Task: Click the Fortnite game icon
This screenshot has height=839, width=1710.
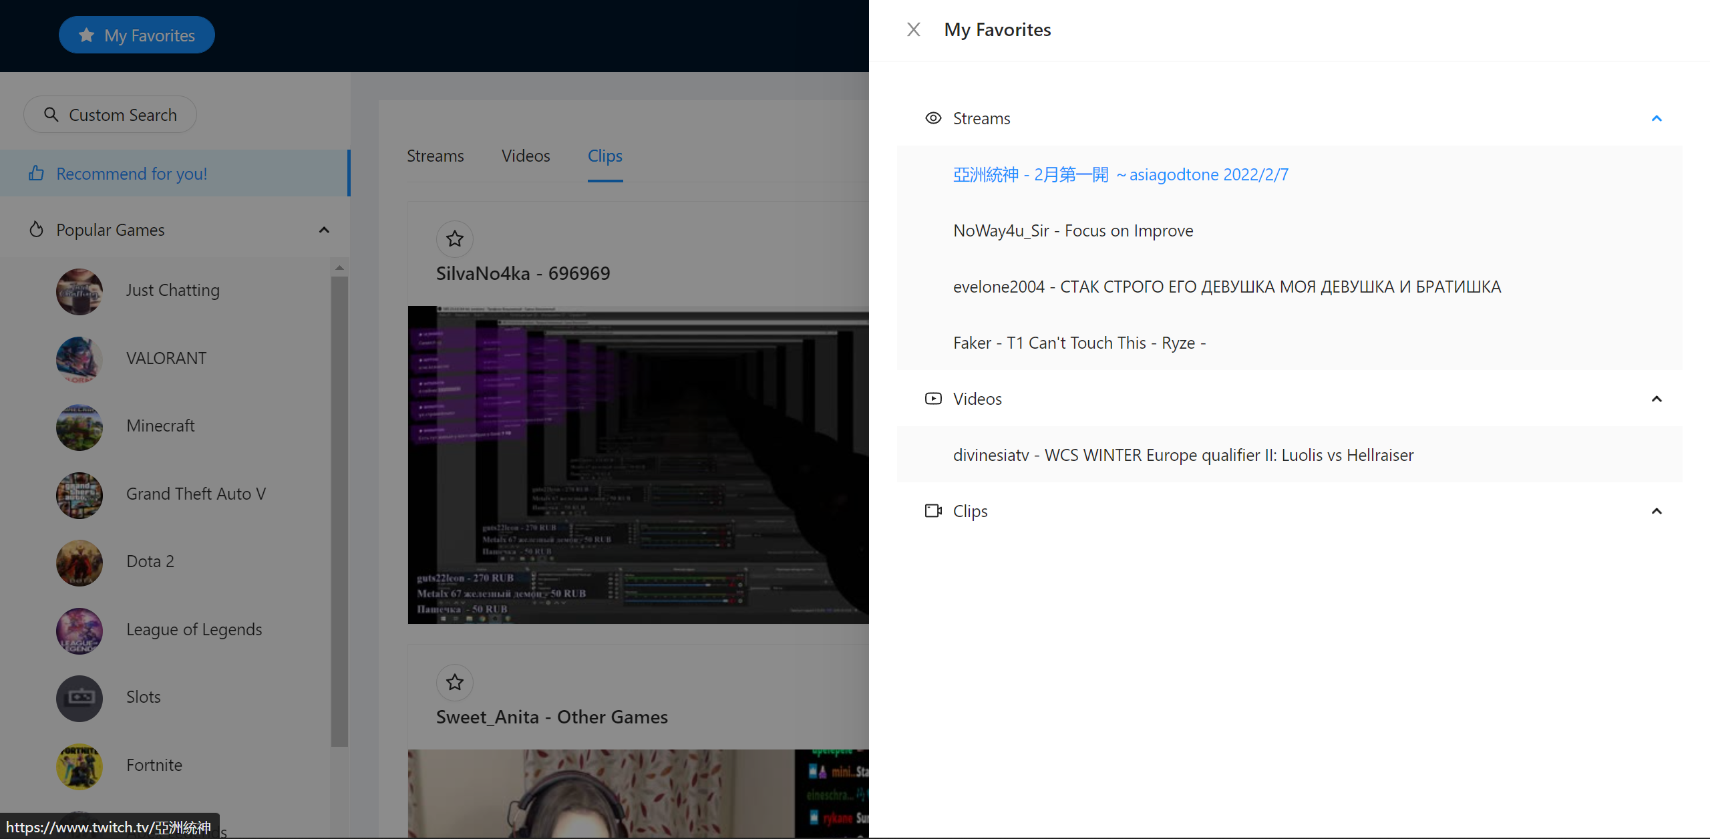Action: point(79,766)
